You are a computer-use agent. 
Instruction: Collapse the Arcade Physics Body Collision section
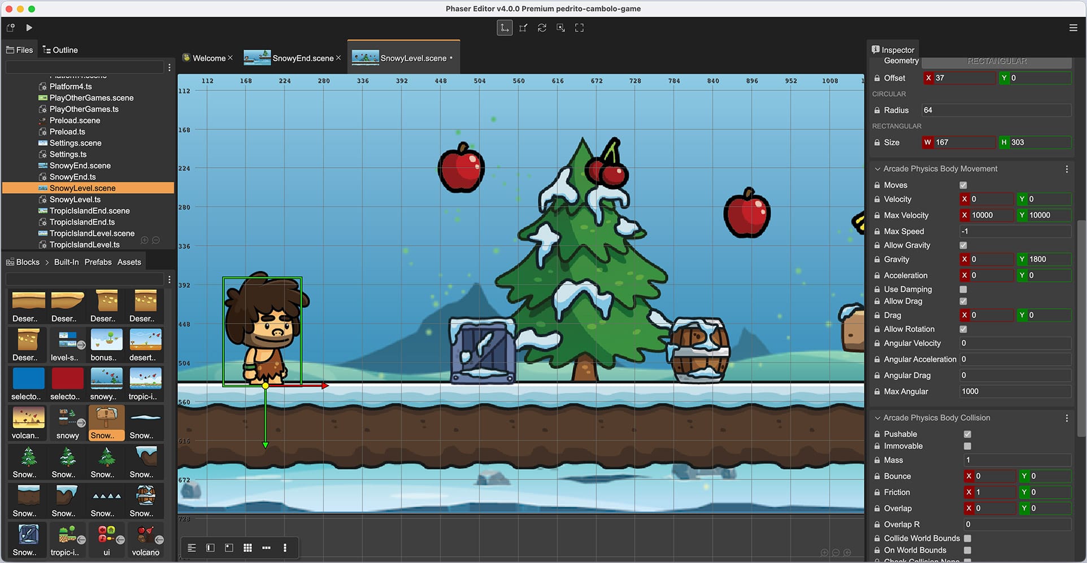click(x=878, y=418)
